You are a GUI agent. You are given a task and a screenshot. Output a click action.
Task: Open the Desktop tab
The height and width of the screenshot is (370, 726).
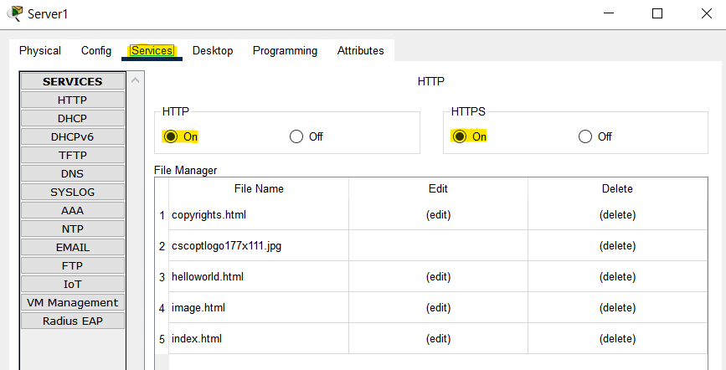pyautogui.click(x=213, y=50)
